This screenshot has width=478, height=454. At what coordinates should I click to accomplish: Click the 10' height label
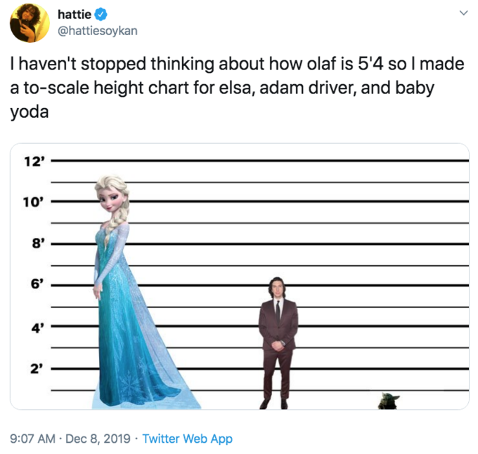coord(33,202)
